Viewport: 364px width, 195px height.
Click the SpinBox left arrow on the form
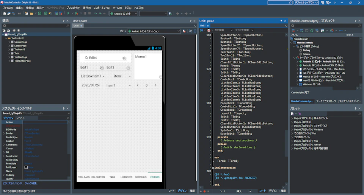[x=138, y=85]
